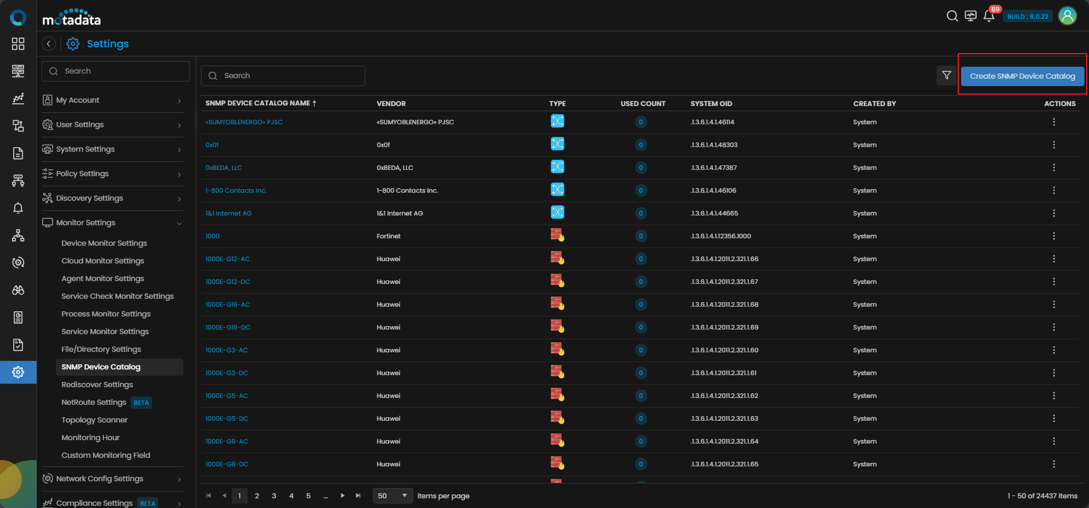Open Cloud Monitor Settings
The image size is (1089, 508).
103,261
